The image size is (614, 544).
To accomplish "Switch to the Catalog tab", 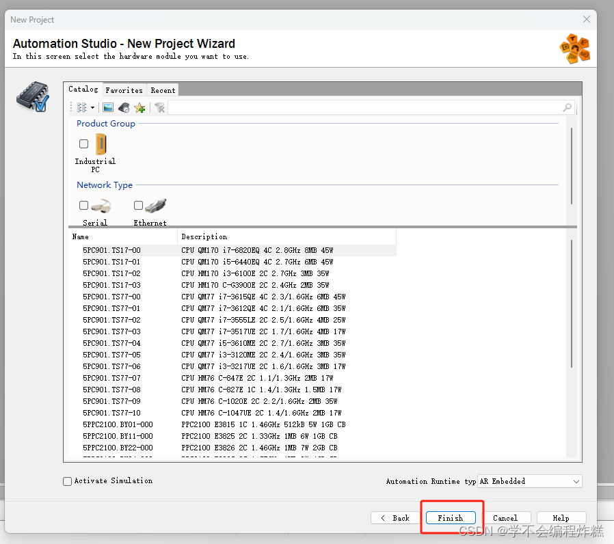I will (x=83, y=90).
